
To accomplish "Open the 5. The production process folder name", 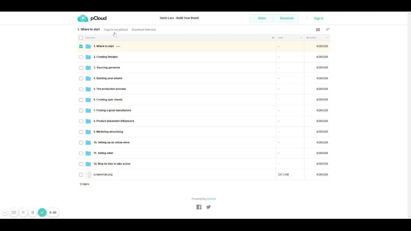I will click(x=109, y=89).
